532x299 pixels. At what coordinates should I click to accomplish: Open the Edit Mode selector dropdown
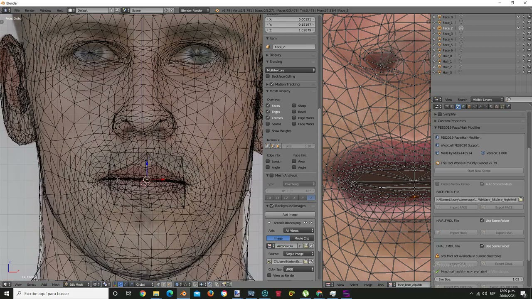pos(77,284)
